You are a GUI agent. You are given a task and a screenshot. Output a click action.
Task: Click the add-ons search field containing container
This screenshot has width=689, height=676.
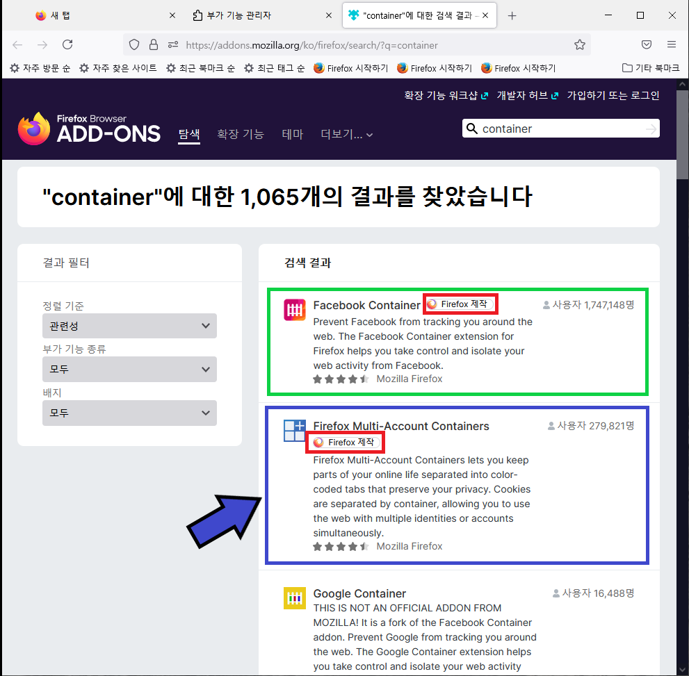click(x=561, y=129)
